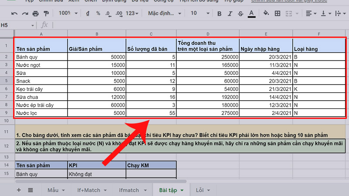This screenshot has height=196, width=349.
Task: Select the paint format roller tool
Action: coord(46,14)
